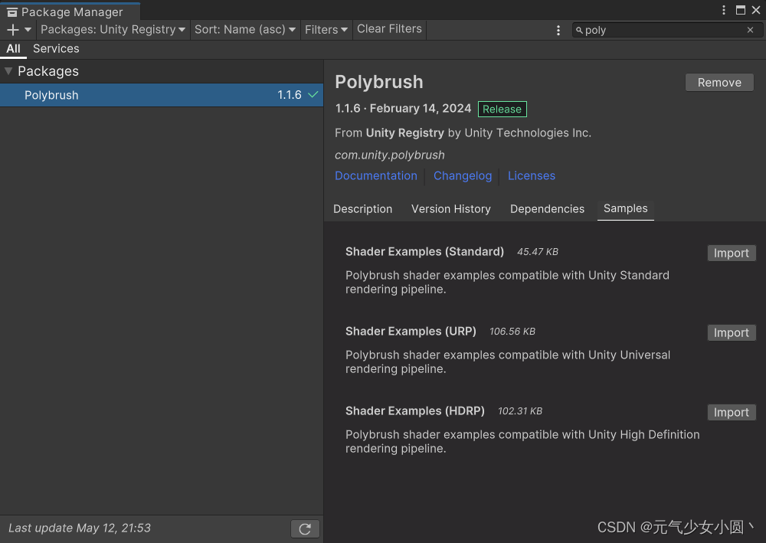Click the Remove button
766x543 pixels.
(719, 83)
